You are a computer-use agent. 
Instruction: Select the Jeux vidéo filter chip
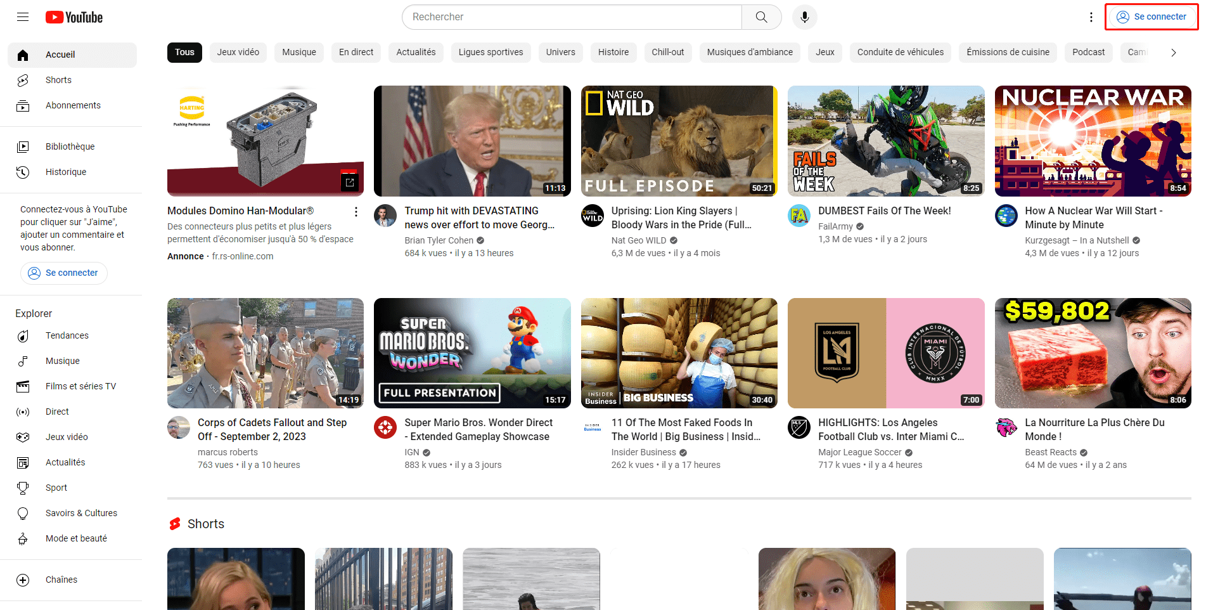238,53
